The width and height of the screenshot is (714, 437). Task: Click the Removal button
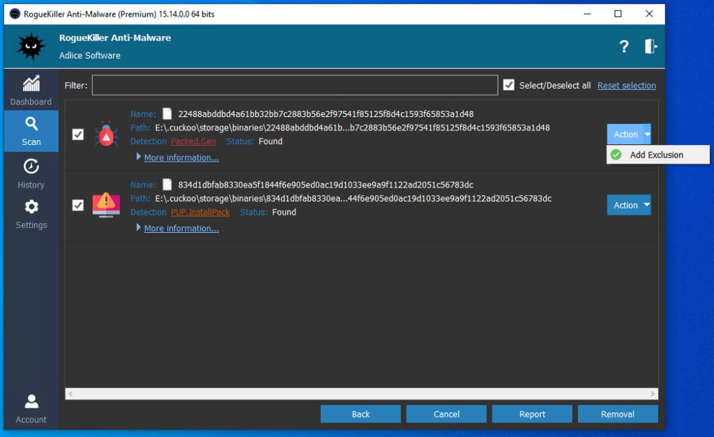tap(617, 414)
